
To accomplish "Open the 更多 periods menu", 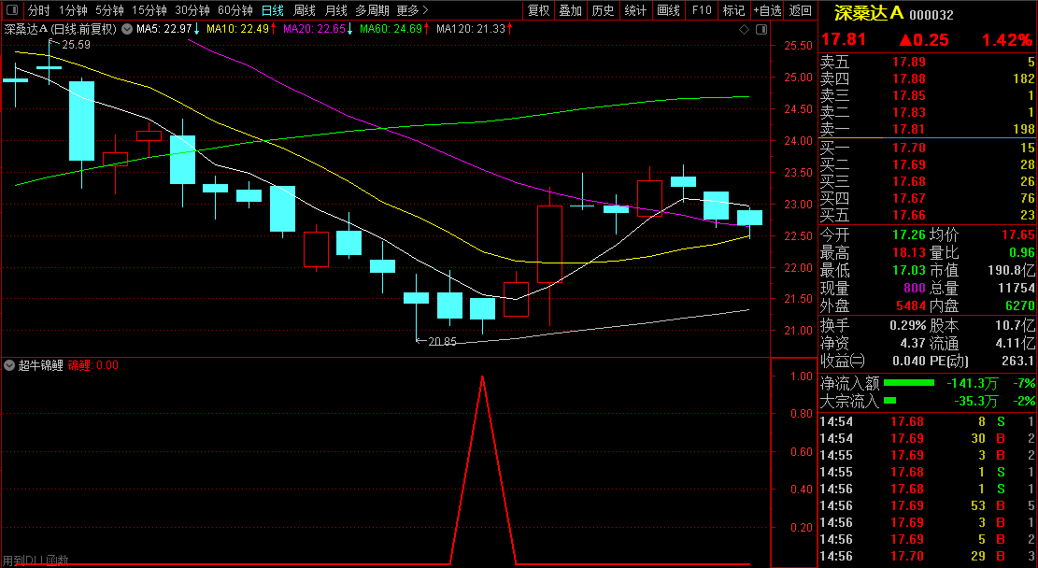I will point(412,10).
